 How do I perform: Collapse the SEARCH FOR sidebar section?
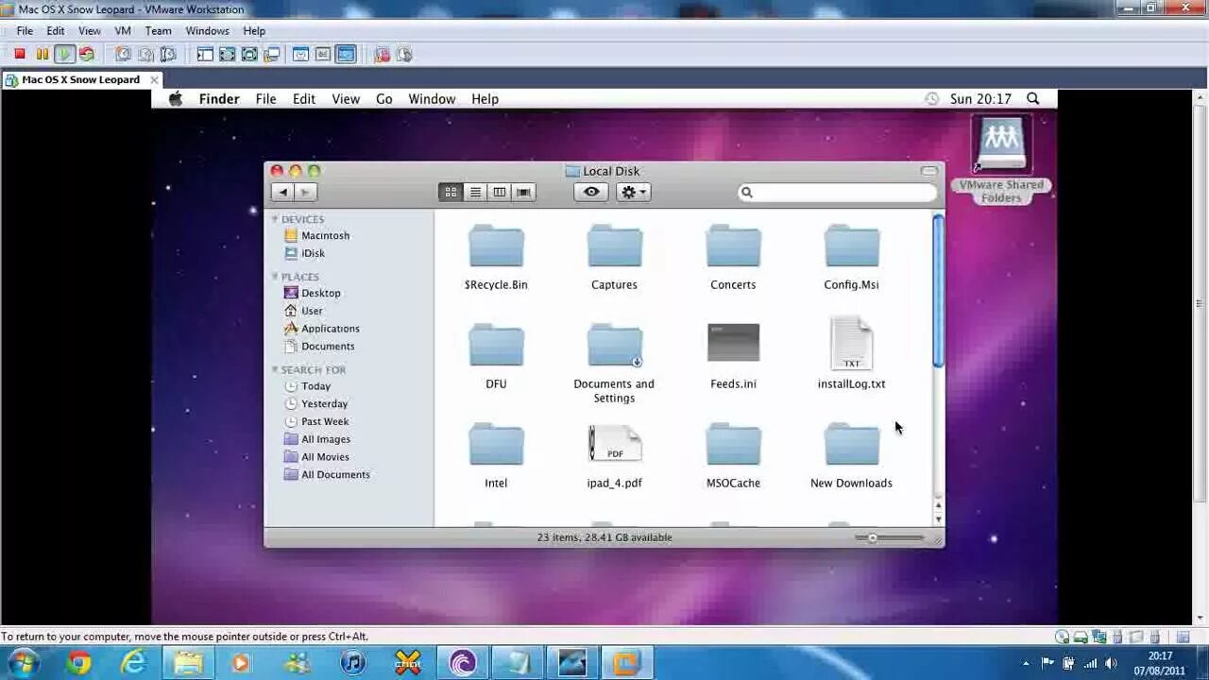click(275, 369)
